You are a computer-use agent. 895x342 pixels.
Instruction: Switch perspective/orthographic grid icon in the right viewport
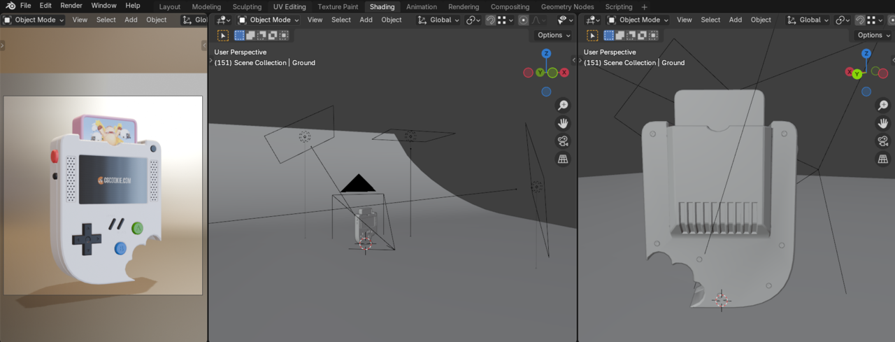click(x=883, y=159)
